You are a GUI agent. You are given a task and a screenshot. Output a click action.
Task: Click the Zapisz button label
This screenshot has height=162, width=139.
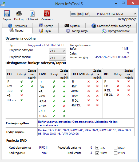(x=7, y=19)
